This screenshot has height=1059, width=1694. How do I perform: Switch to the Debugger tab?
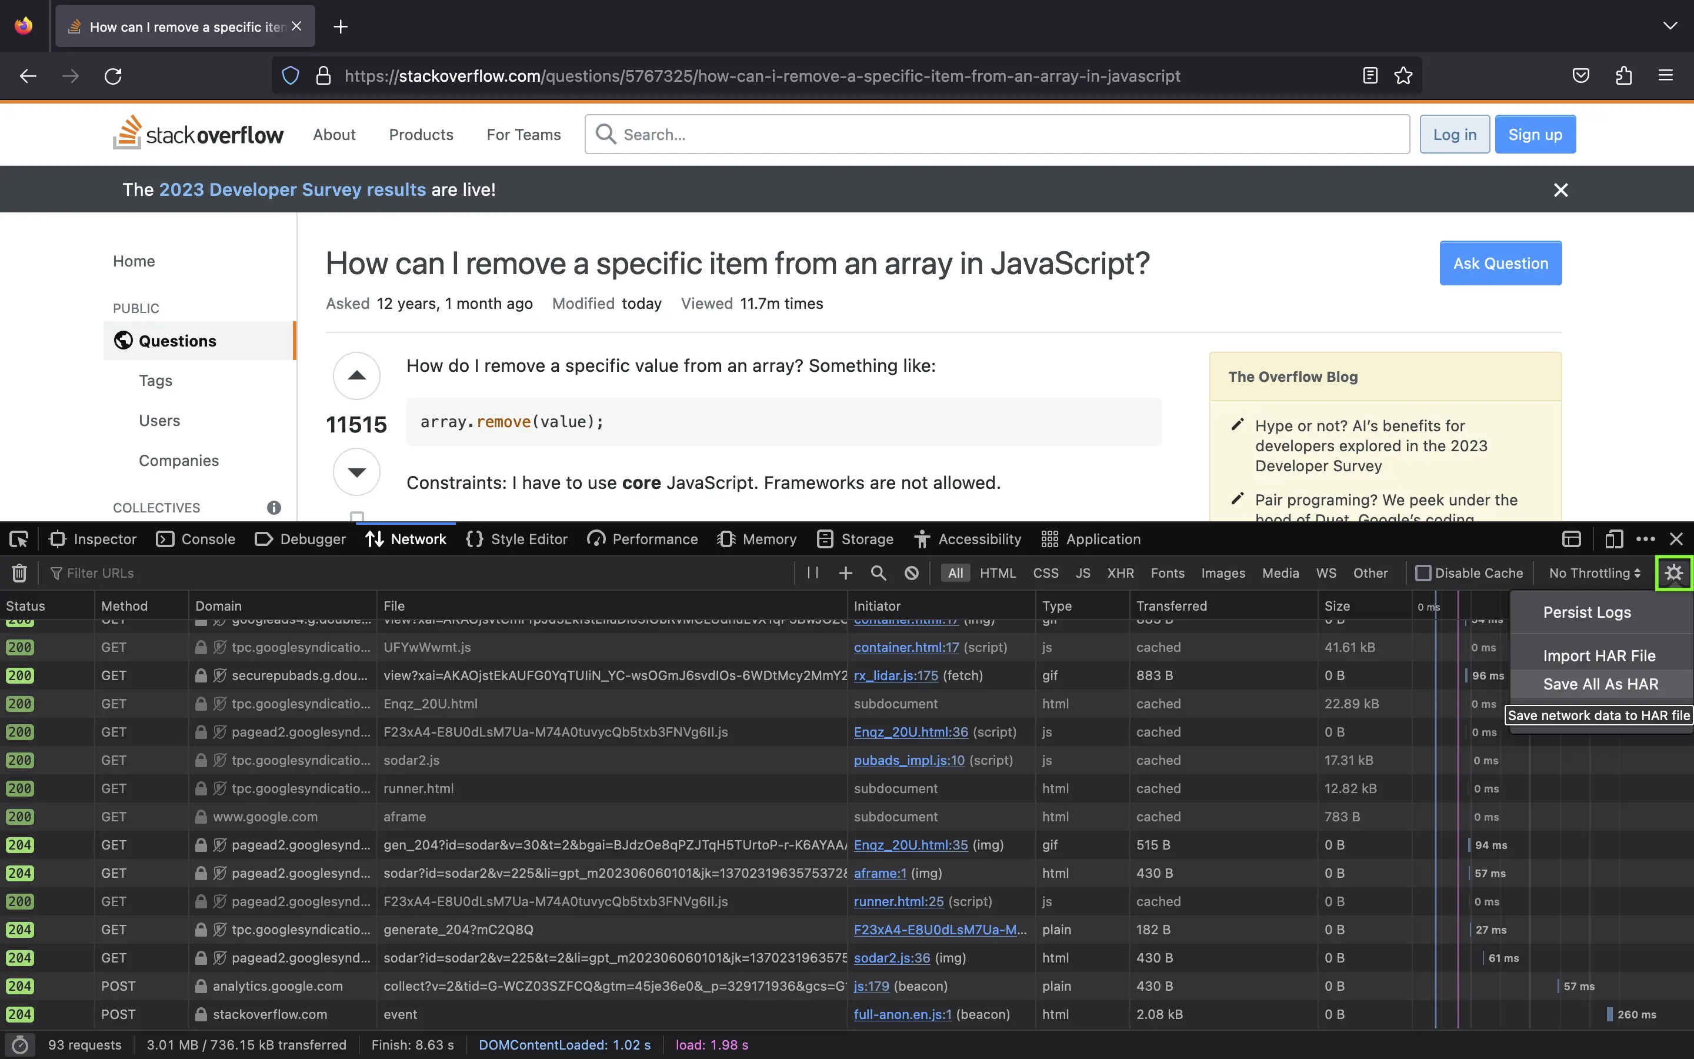click(301, 540)
